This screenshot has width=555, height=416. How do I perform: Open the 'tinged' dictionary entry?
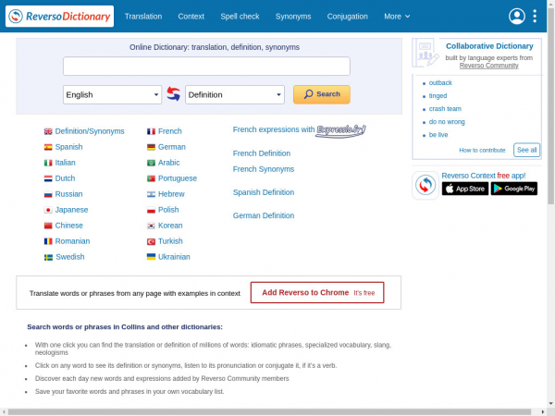pyautogui.click(x=438, y=96)
